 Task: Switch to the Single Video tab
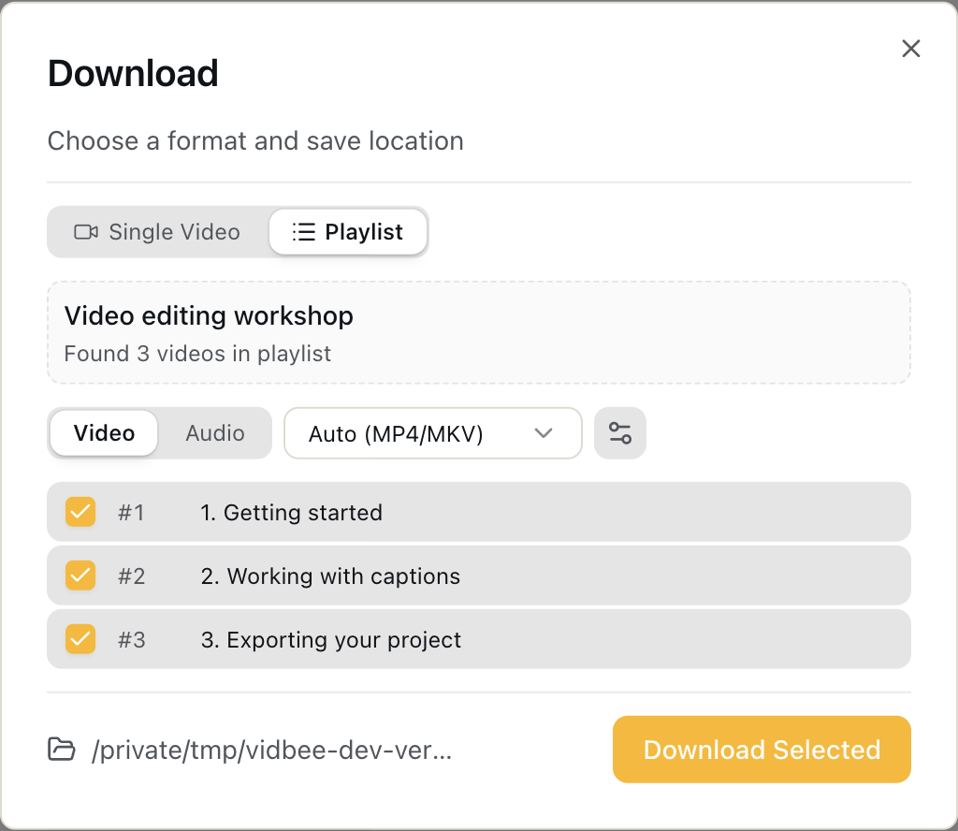[x=157, y=232]
